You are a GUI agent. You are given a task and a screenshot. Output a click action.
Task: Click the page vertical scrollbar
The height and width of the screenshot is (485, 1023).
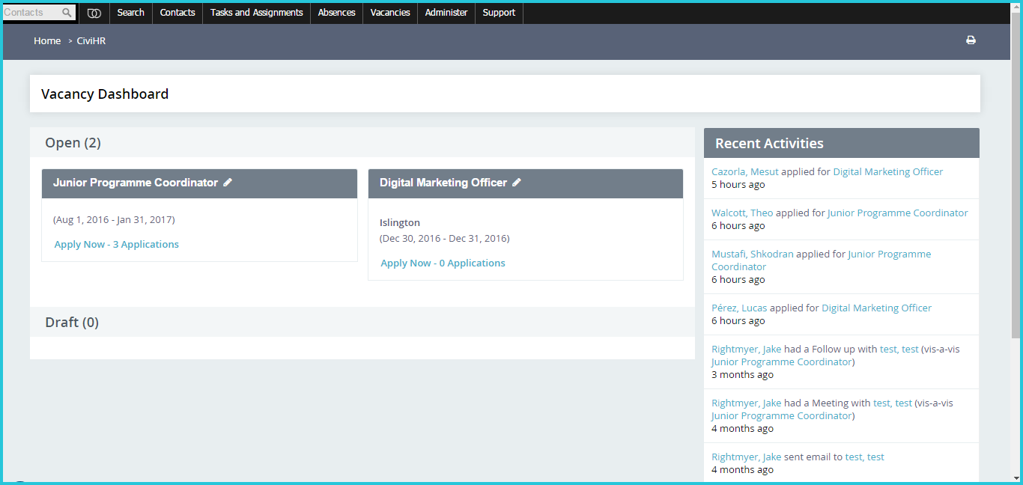tap(1016, 180)
